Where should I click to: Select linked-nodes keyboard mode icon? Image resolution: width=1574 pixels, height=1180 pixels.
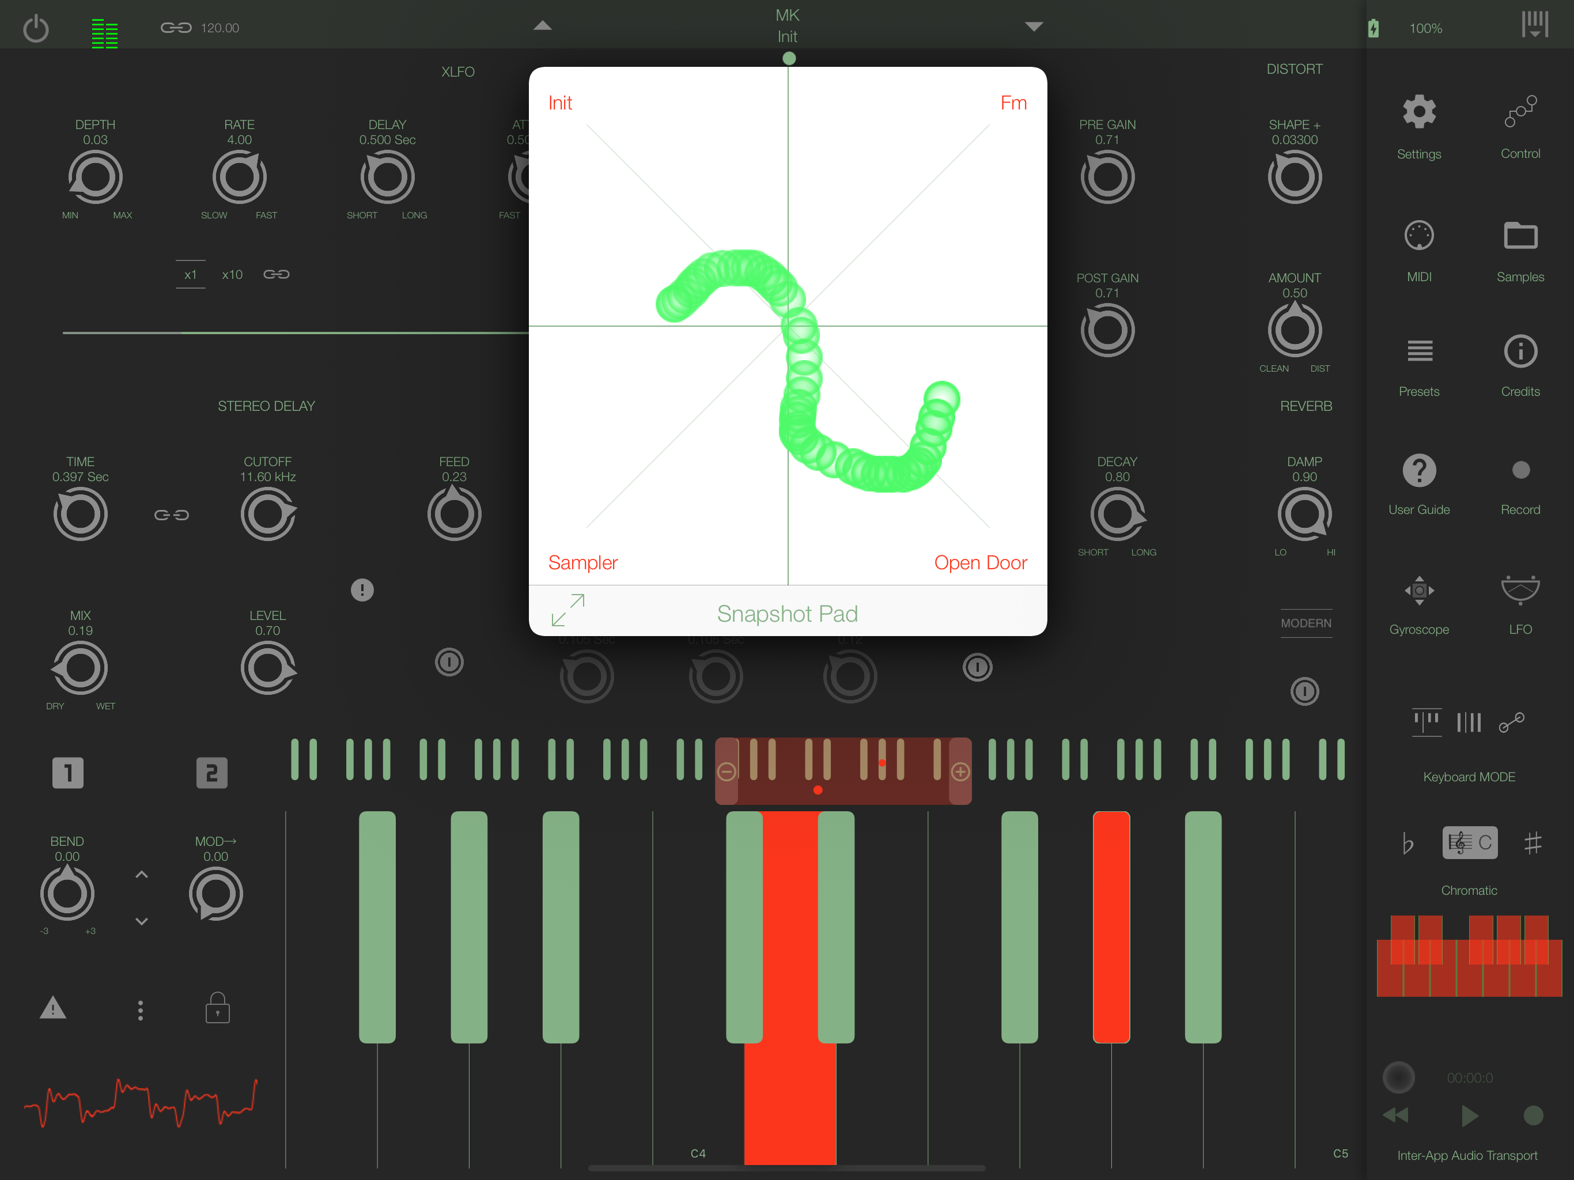[x=1511, y=723]
